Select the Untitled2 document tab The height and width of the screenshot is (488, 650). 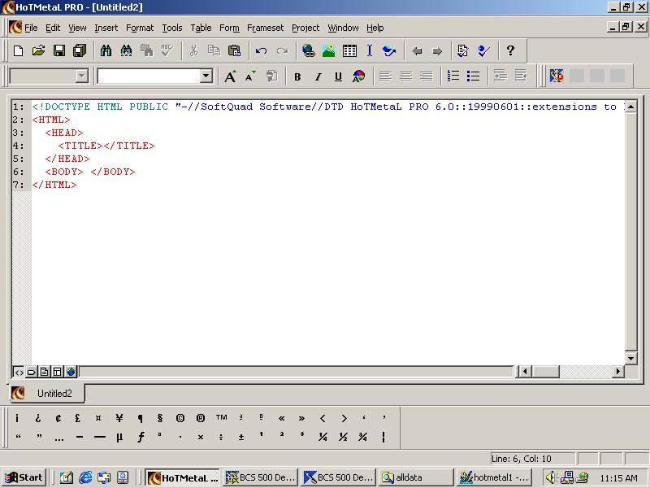coord(47,393)
